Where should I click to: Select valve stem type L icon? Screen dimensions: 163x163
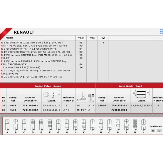point(92,125)
